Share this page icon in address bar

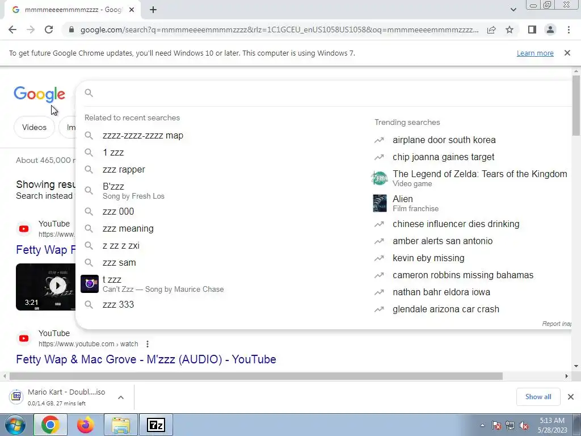[x=491, y=30]
